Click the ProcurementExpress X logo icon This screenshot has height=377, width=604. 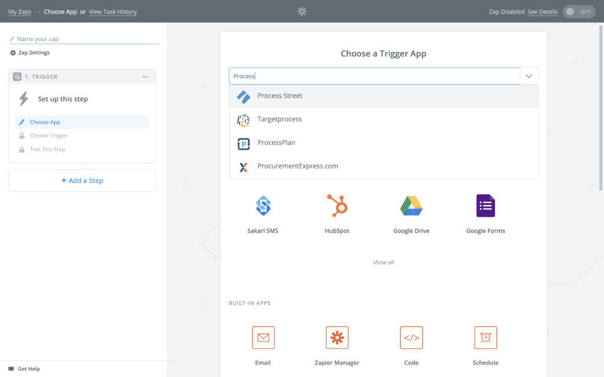click(x=244, y=167)
